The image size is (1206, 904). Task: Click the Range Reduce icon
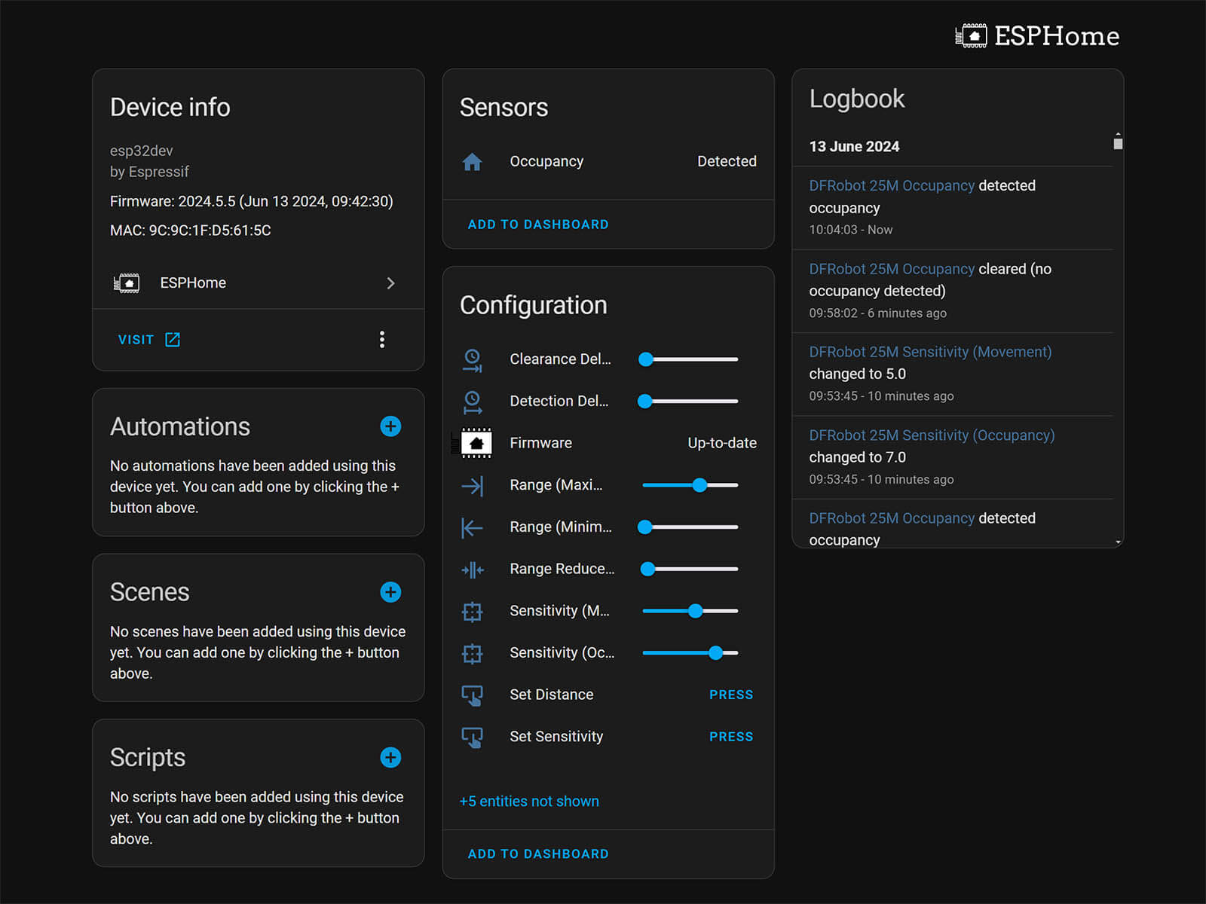(473, 570)
